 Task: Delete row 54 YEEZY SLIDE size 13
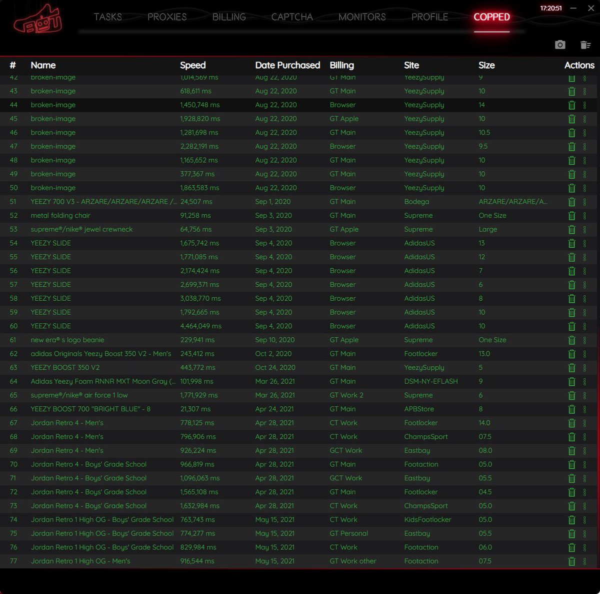click(x=572, y=243)
